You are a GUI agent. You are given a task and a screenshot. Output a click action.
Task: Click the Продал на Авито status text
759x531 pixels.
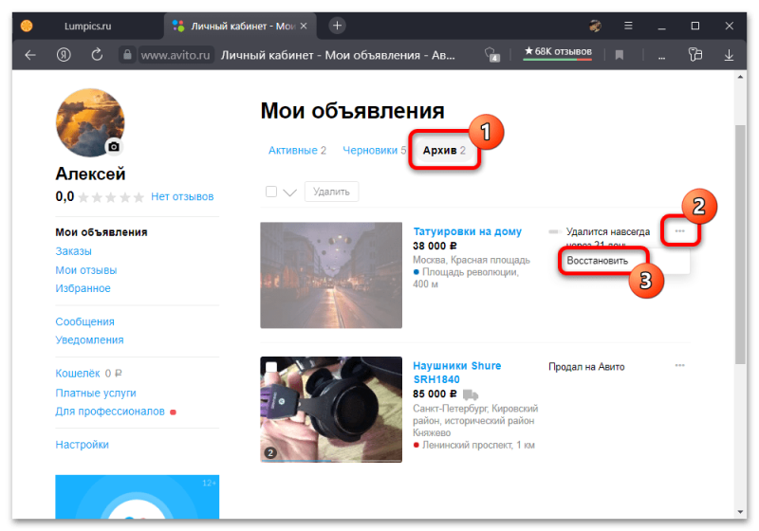pos(586,367)
